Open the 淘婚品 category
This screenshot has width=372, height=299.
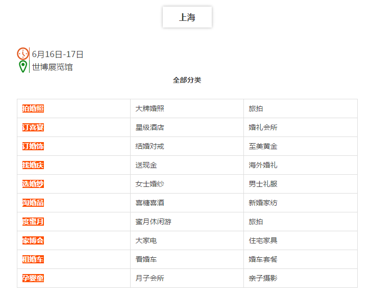point(33,203)
